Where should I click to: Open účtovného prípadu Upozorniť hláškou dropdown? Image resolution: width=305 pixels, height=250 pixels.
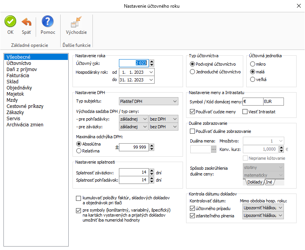point(263,208)
